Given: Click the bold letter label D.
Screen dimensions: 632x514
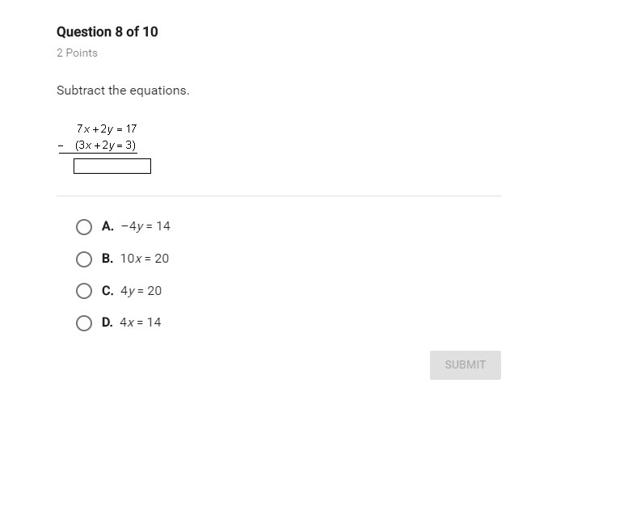Looking at the screenshot, I should pos(107,322).
